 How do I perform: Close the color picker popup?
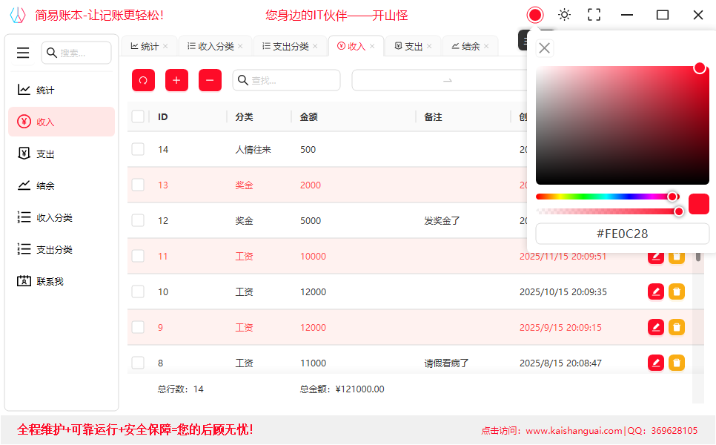[544, 48]
